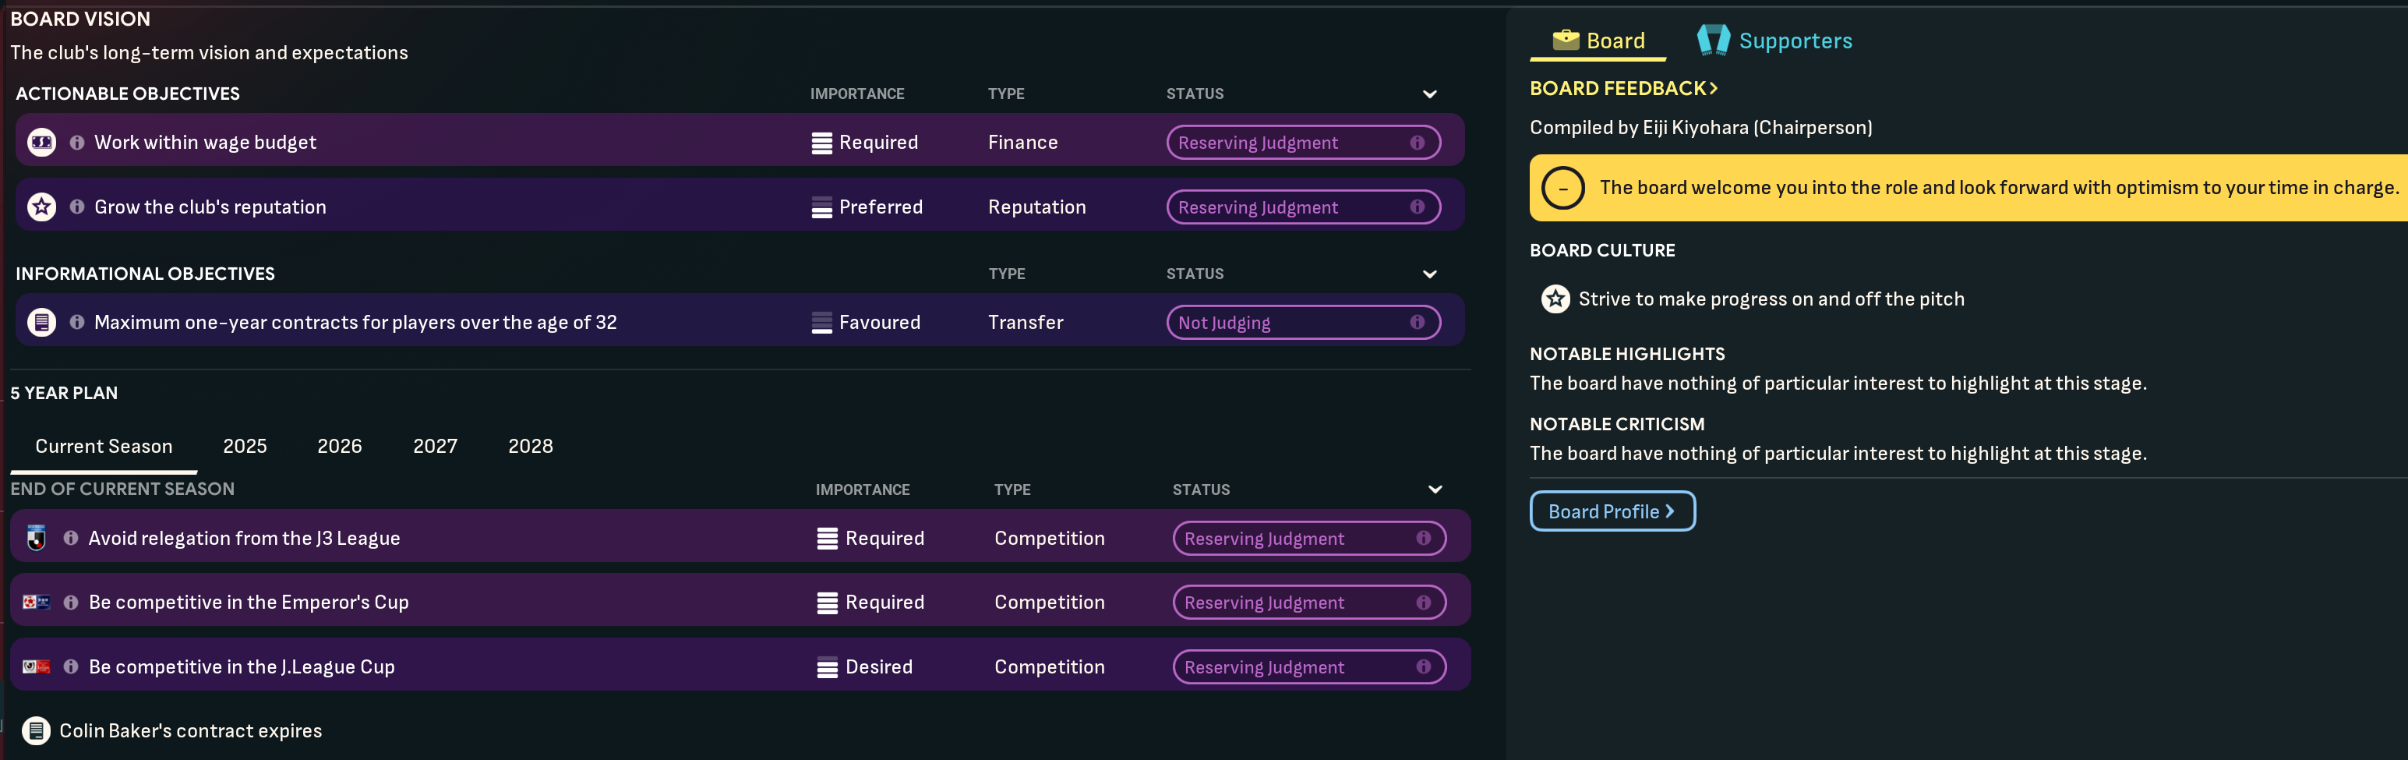Click the J3 League badge icon

click(37, 538)
